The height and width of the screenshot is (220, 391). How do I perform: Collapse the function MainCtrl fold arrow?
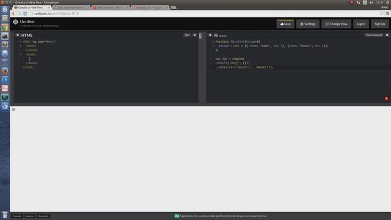click(213, 42)
